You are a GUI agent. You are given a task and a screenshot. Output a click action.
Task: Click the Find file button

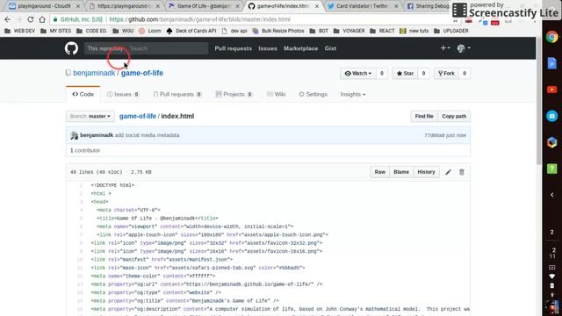tap(424, 117)
